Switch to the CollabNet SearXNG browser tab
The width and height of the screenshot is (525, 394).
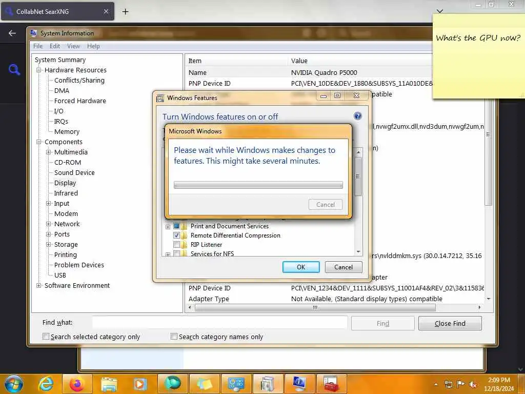point(57,11)
